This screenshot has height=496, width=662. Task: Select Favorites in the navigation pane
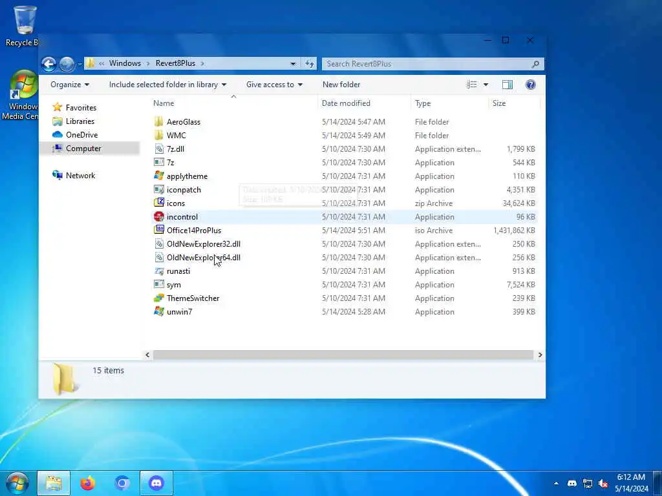pos(81,108)
